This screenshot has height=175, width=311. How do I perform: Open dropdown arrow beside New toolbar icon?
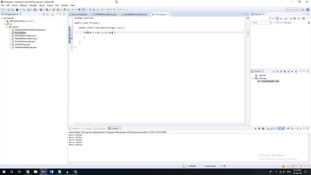click(x=5, y=10)
